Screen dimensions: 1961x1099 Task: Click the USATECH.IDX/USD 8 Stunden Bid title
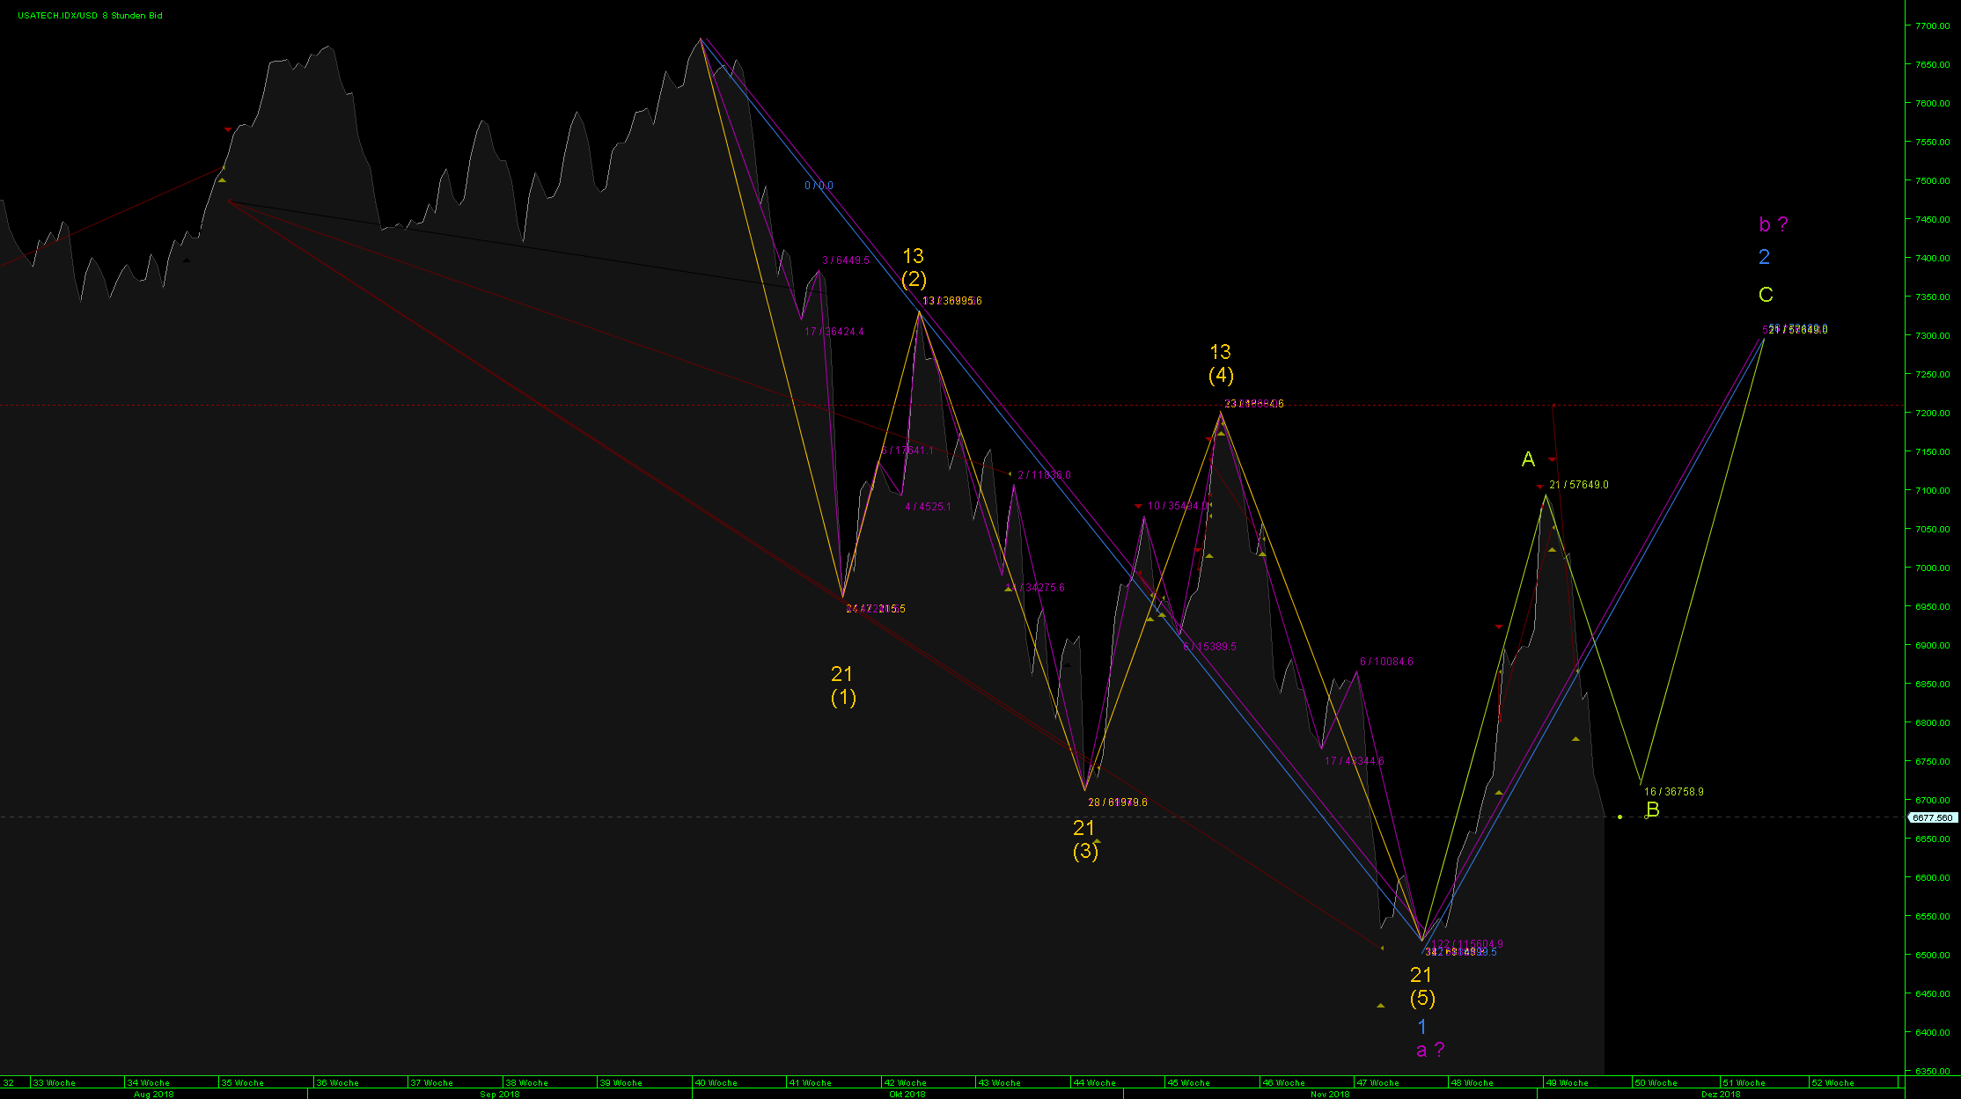click(x=90, y=16)
